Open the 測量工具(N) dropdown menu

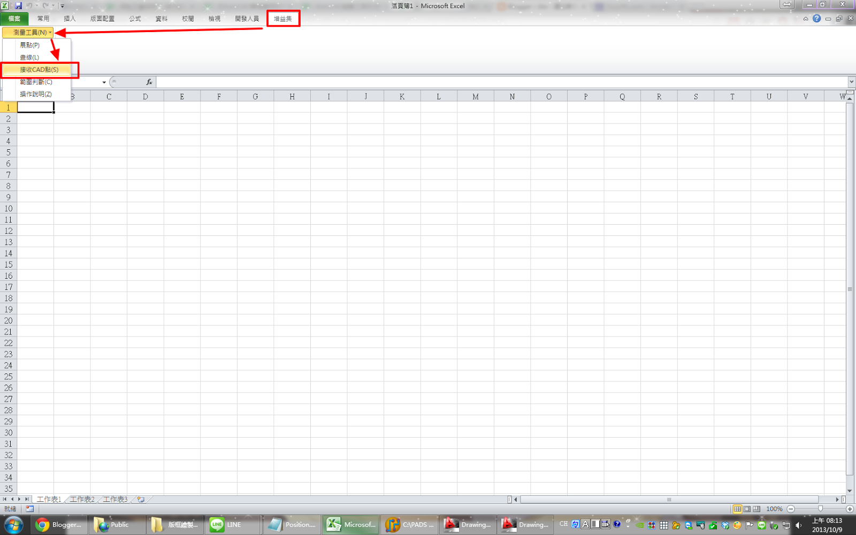click(28, 33)
